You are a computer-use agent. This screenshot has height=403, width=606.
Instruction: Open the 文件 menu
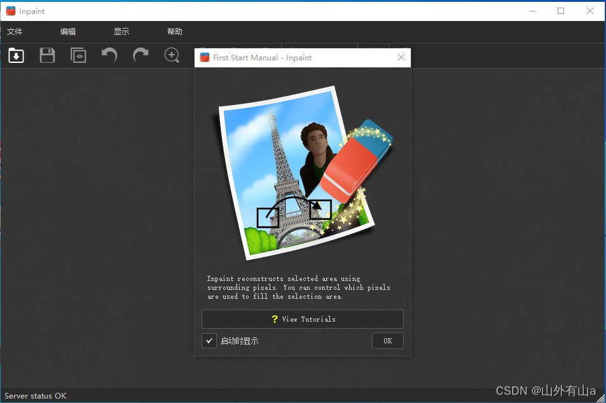point(15,32)
